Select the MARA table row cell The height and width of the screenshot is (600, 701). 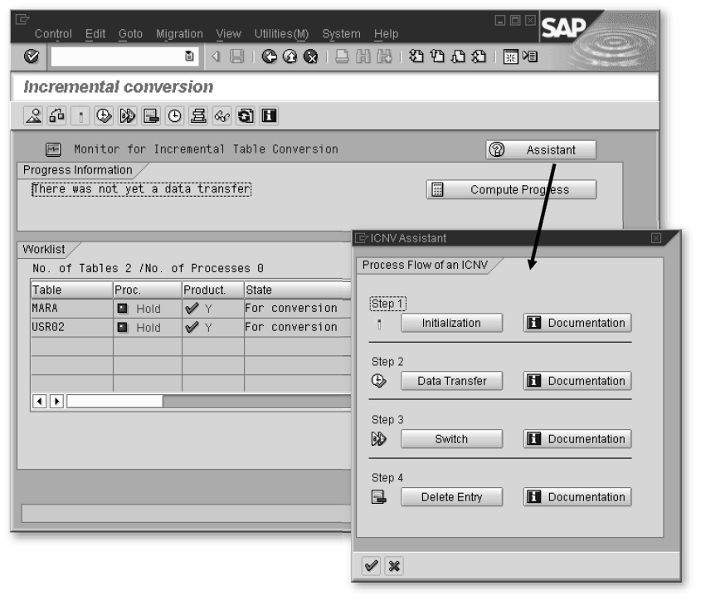coord(71,308)
